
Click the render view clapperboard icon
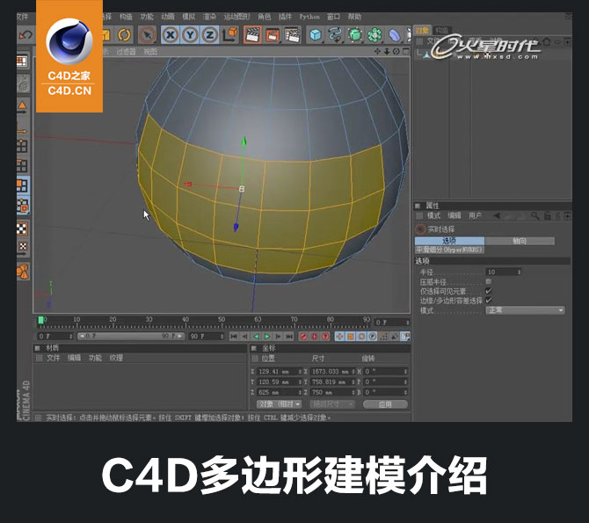click(x=252, y=35)
